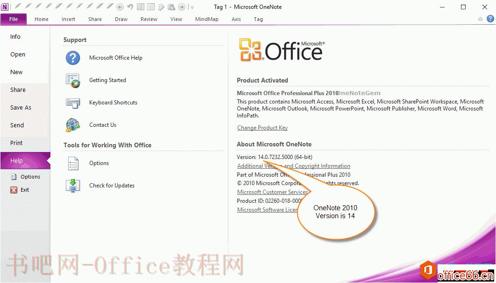Click the blue Help question mark near ribbon
Screen dimensions: 496x283
tap(490, 19)
